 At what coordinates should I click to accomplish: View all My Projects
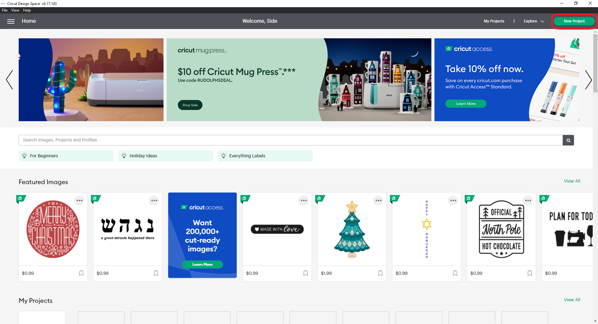(572, 300)
